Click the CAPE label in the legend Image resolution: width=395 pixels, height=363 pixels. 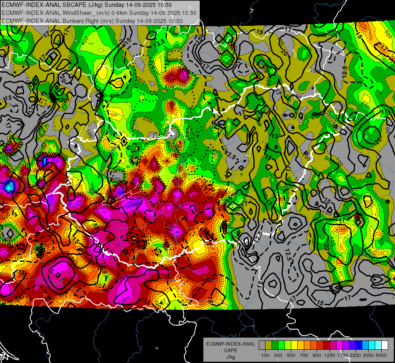coord(230,350)
